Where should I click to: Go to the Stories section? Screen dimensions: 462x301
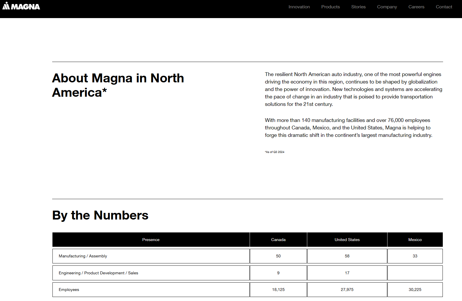(x=358, y=7)
